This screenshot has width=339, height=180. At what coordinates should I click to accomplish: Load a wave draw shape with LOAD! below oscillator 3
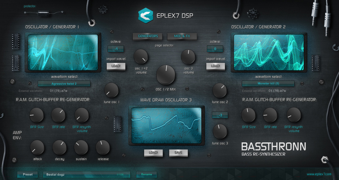[153, 153]
